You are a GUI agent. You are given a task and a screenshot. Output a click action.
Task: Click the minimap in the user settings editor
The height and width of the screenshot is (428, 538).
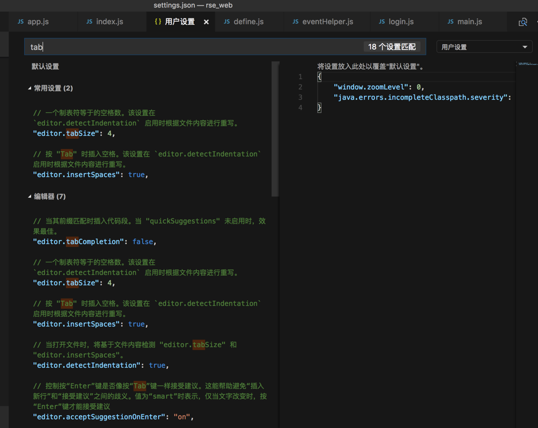(527, 64)
